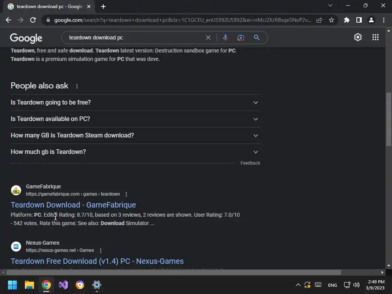Open volume control in tray
392x294 pixels.
[x=356, y=285]
